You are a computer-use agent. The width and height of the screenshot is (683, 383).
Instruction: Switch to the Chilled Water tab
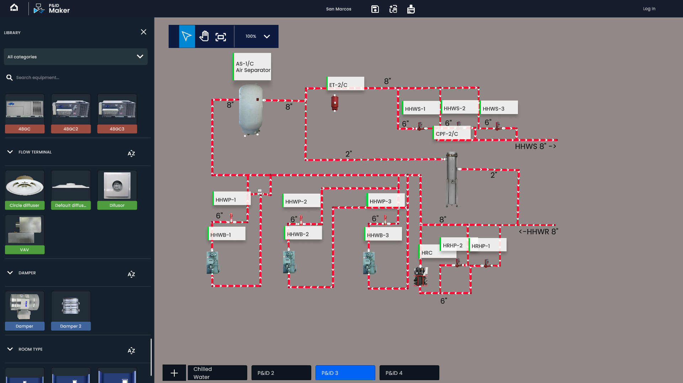click(x=217, y=373)
